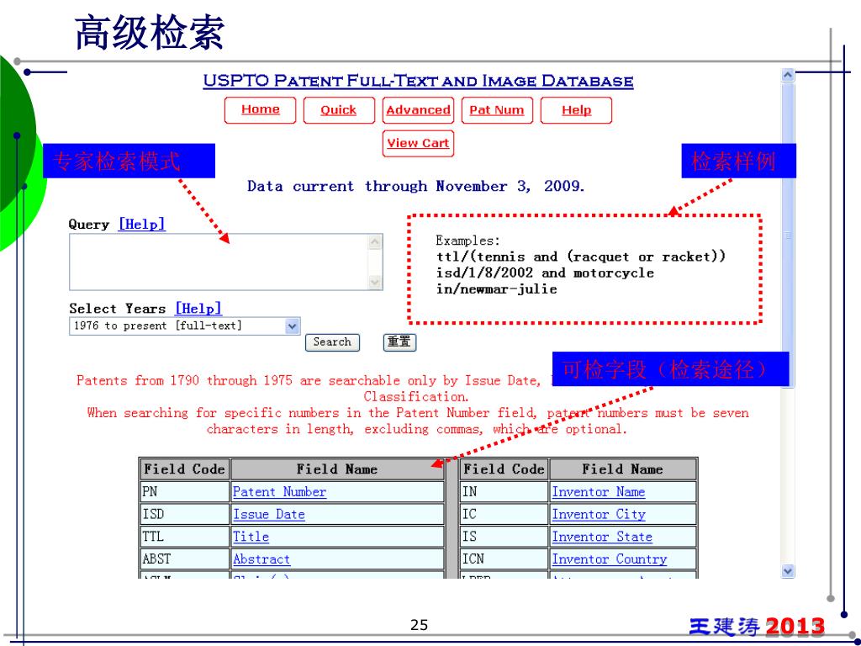Click the page scrollbar up arrow
The image size is (861, 646).
coord(788,75)
